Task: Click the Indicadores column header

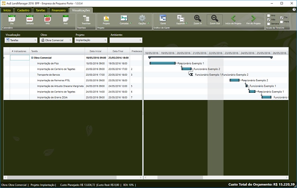Action: click(x=20, y=51)
